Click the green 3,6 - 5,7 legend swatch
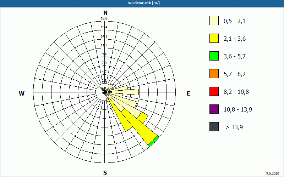The height and width of the screenshot is (177, 284). (x=214, y=56)
